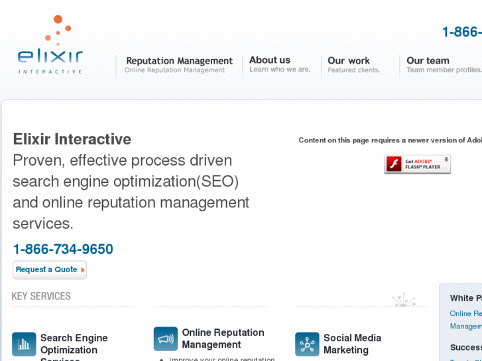
Task: Click the Online Re... white paper link
Action: click(465, 319)
